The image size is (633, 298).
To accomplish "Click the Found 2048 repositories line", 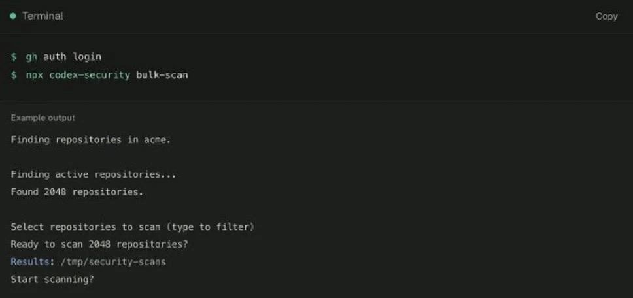I will [x=77, y=192].
